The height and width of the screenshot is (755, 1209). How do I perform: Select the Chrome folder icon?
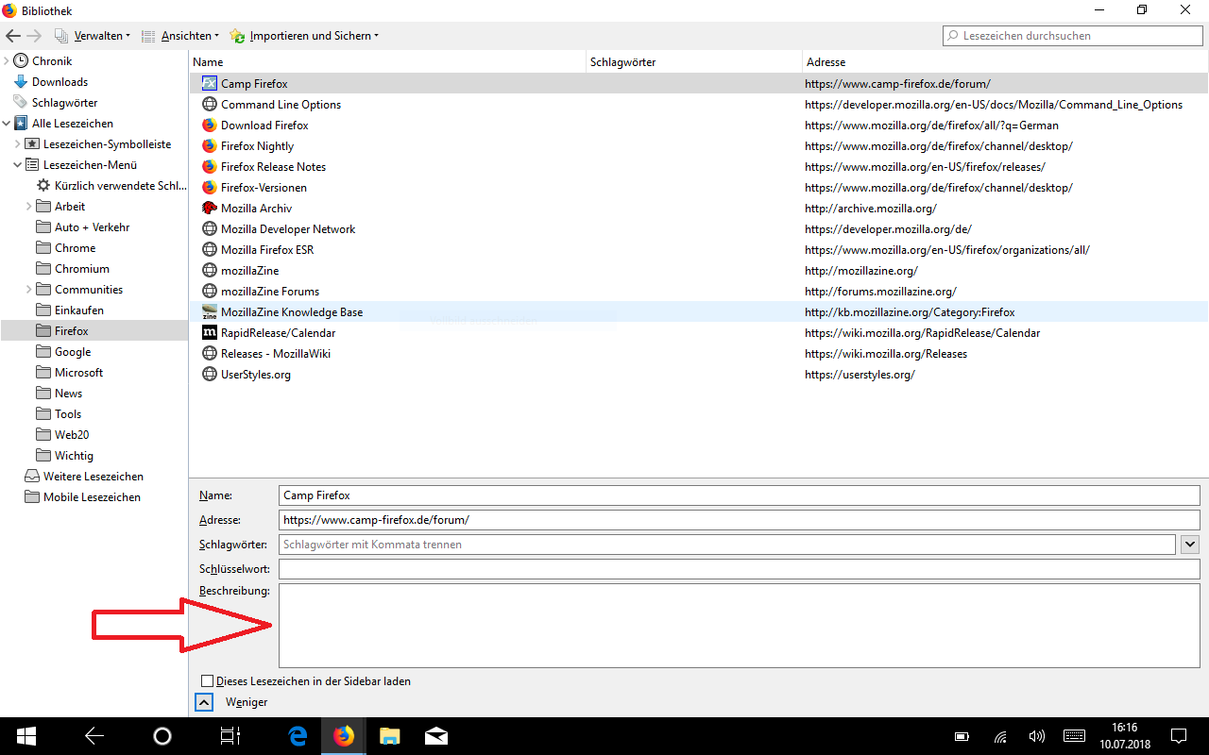[x=43, y=248]
